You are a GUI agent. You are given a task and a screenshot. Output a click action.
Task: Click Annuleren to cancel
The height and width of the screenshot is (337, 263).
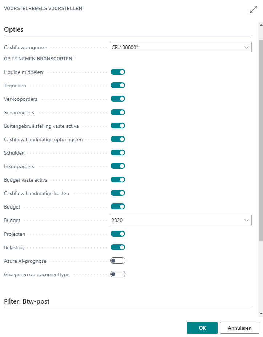coord(239,328)
